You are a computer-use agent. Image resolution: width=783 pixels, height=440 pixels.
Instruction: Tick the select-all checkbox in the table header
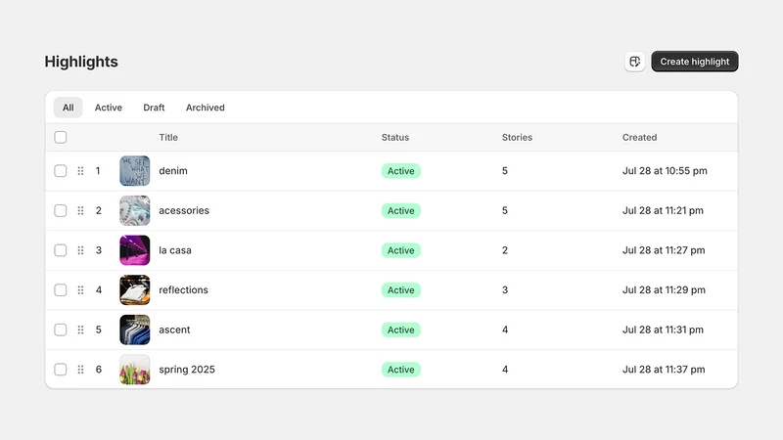[61, 137]
